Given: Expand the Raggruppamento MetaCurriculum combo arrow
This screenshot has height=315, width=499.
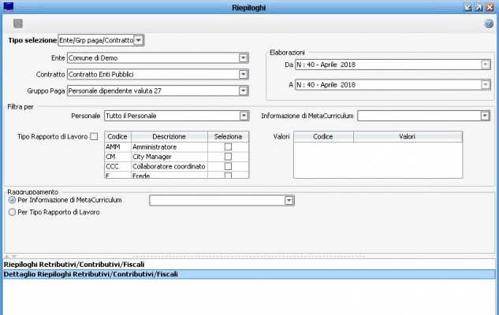Looking at the screenshot, I should [x=289, y=201].
